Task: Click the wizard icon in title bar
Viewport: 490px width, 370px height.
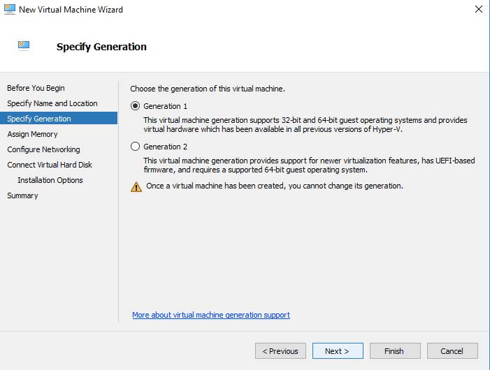Action: [x=9, y=10]
